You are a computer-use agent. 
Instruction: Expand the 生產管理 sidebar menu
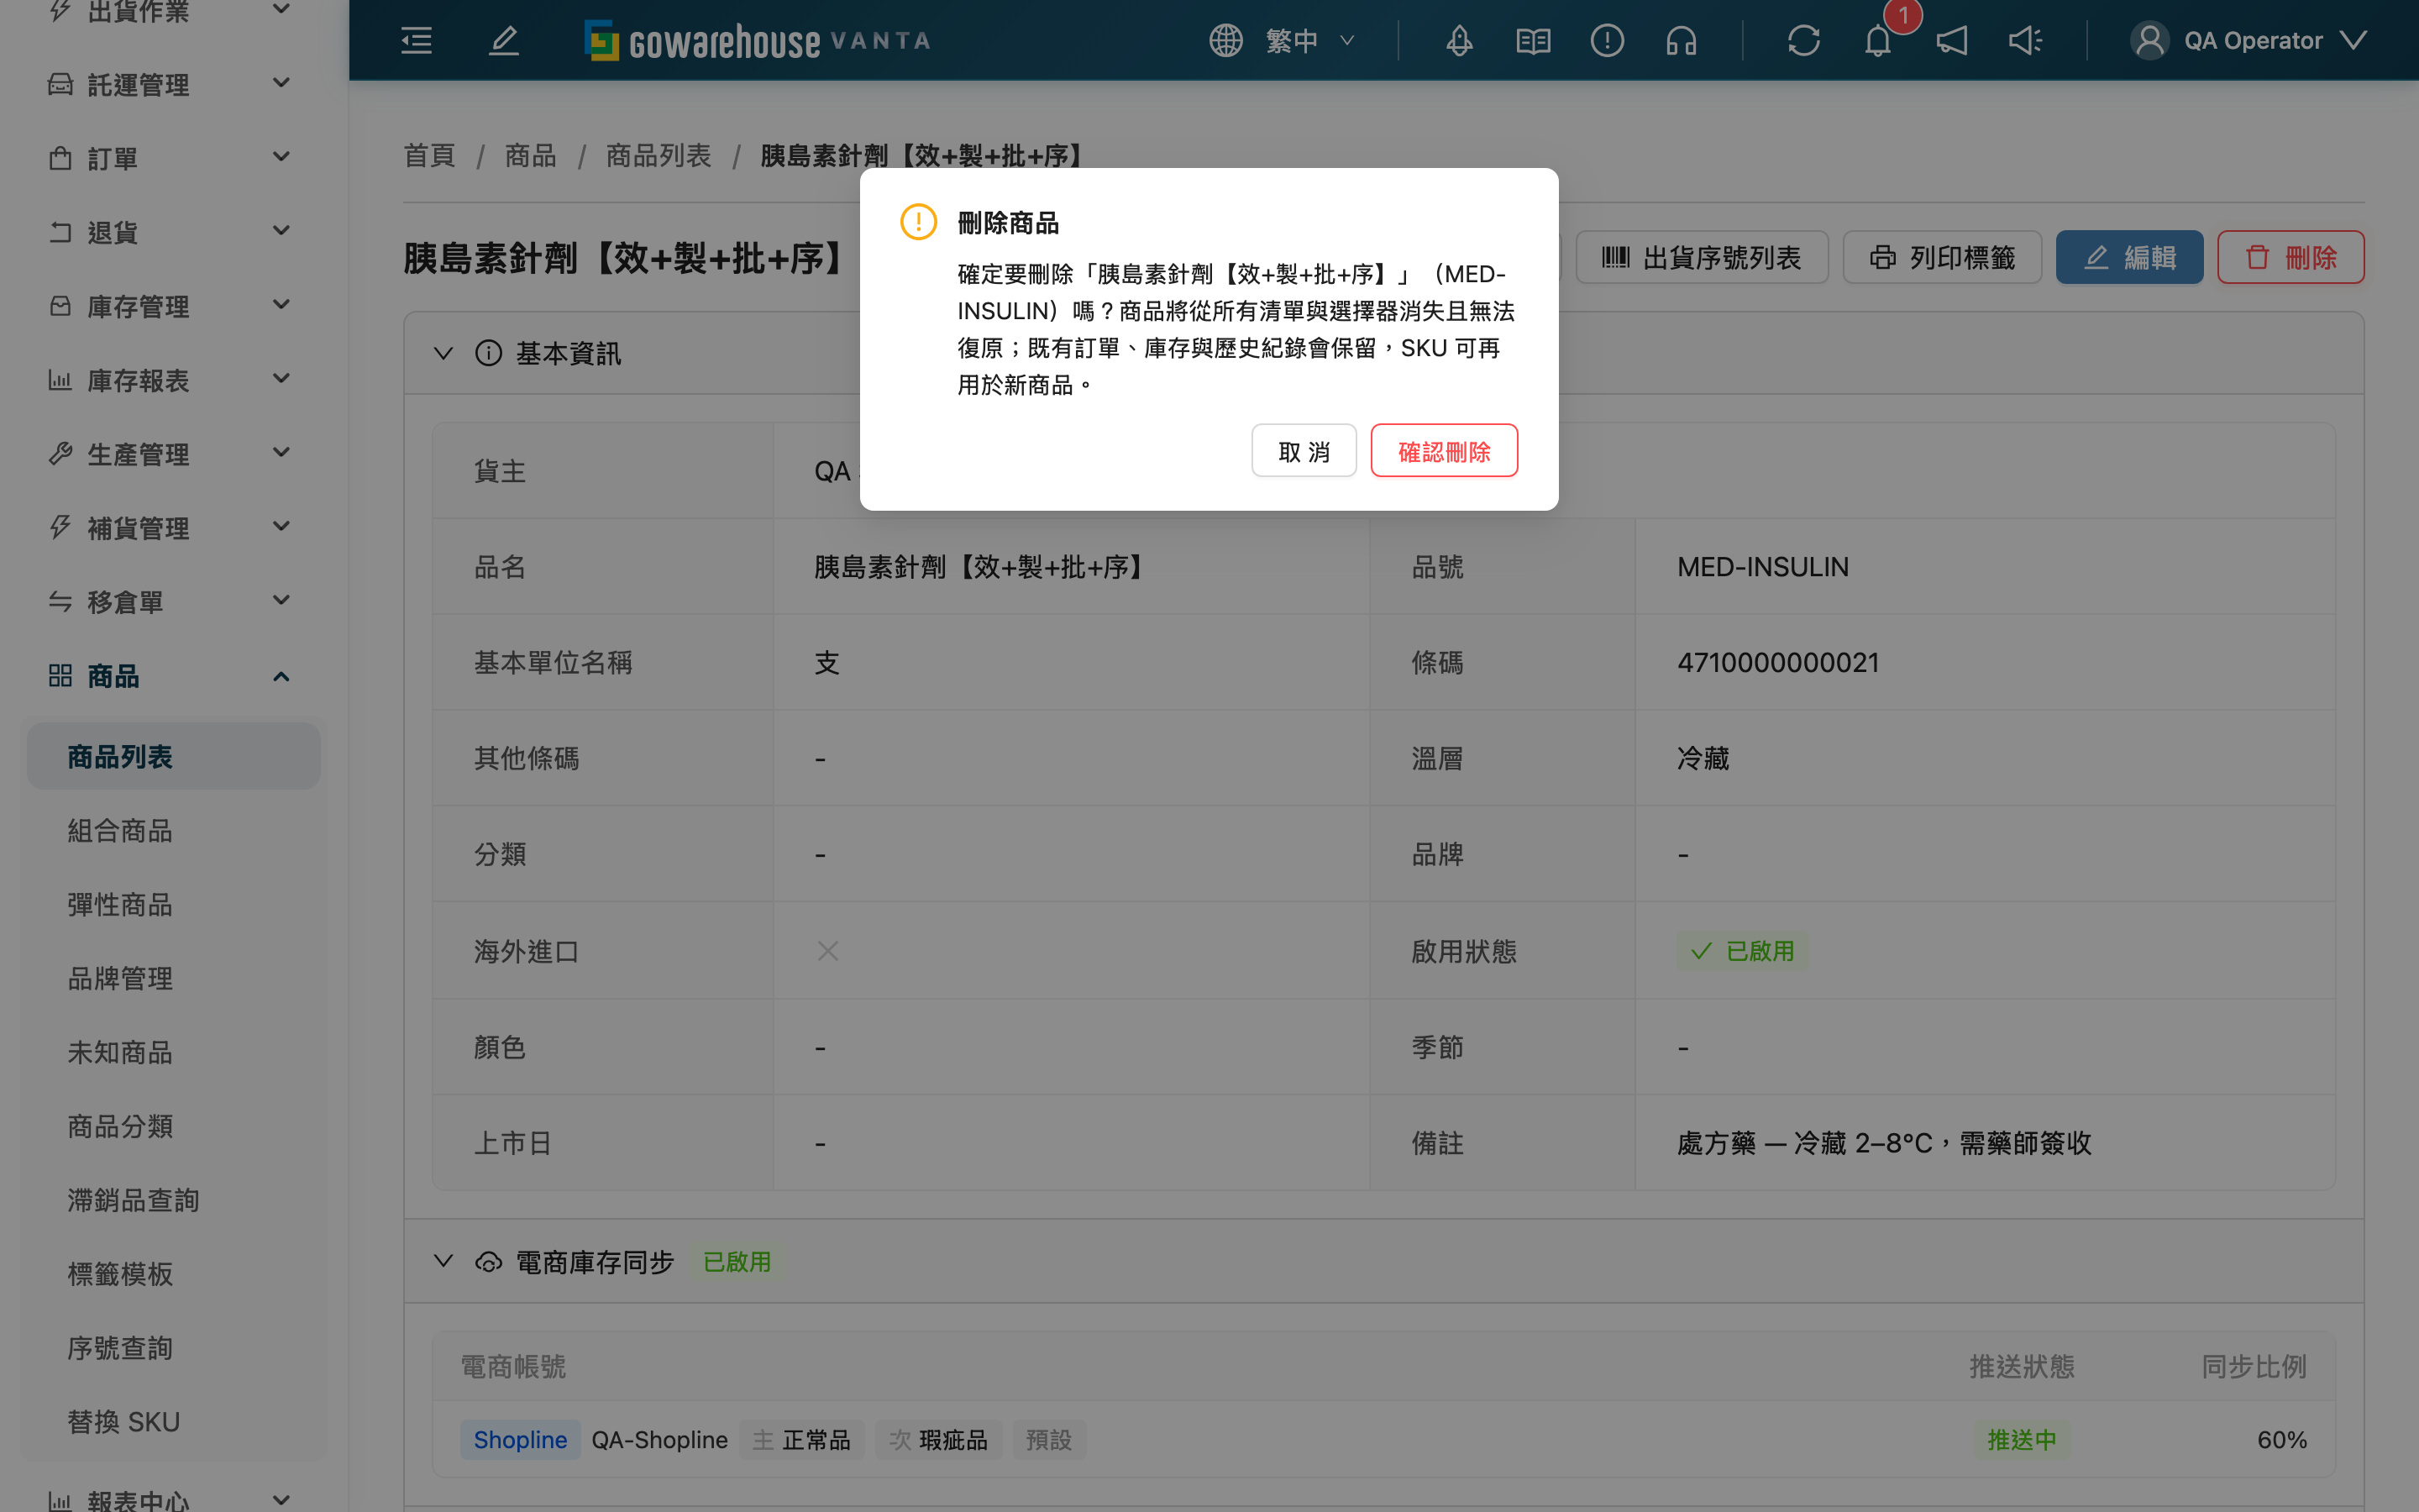(x=173, y=454)
